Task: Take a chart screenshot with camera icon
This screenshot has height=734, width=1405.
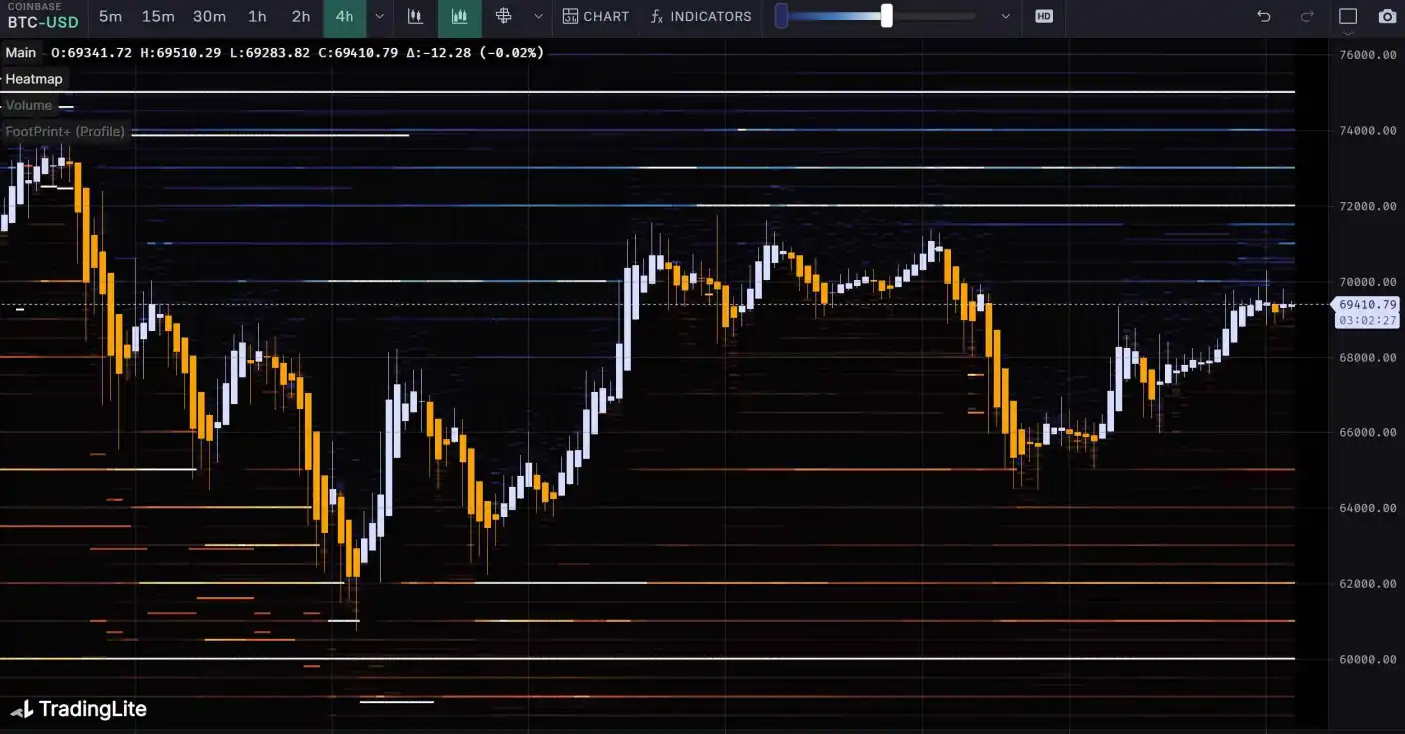Action: 1387,16
